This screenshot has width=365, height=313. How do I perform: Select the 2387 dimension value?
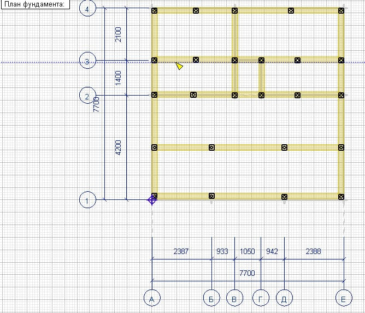pyautogui.click(x=181, y=251)
